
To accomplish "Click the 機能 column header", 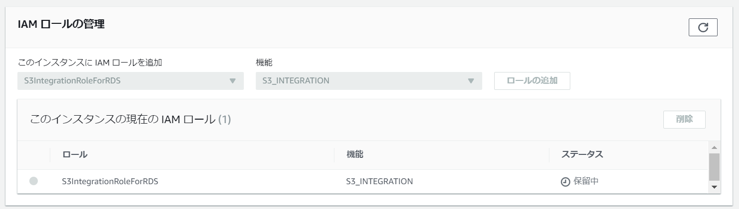I will click(355, 154).
